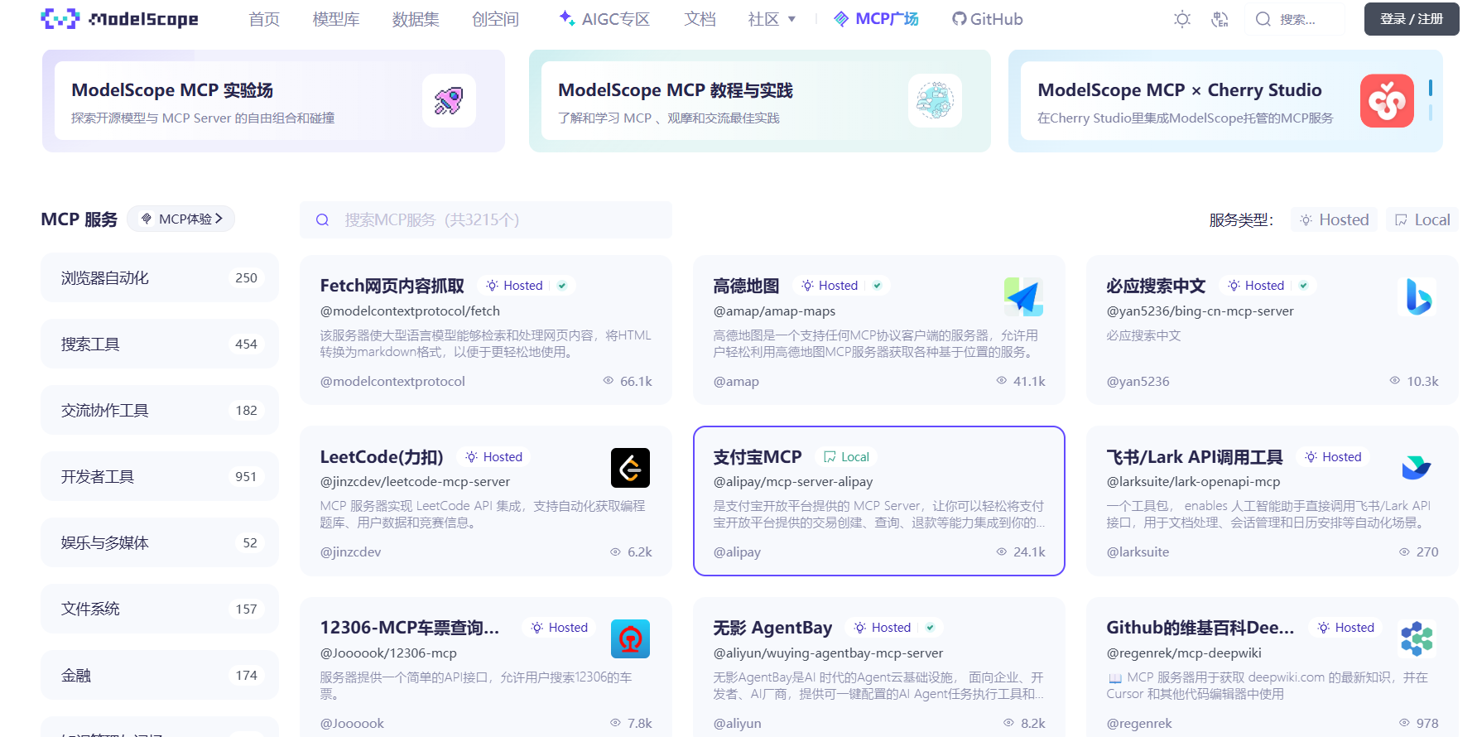Select the 交流协作工具 category
The width and height of the screenshot is (1477, 737).
[x=160, y=410]
